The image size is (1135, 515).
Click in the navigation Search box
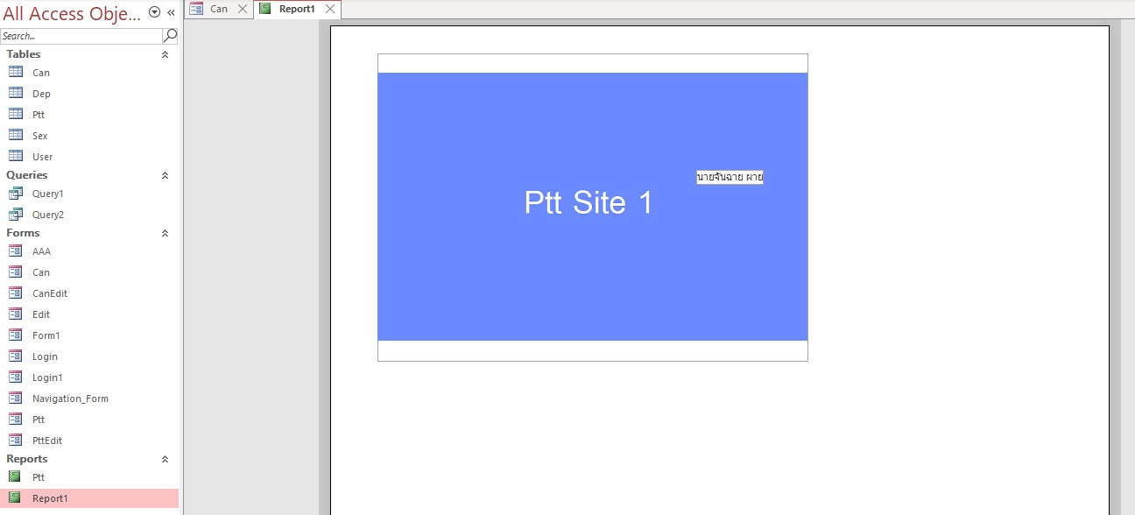tap(81, 36)
